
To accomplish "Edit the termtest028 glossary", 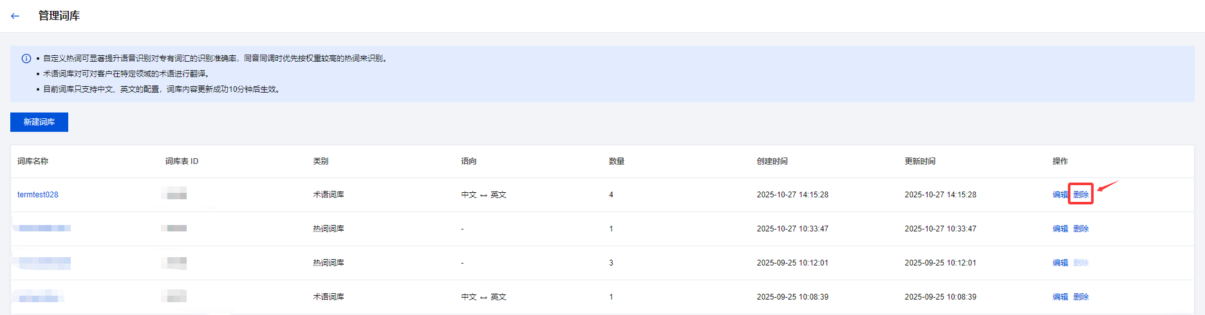I will (x=1060, y=195).
